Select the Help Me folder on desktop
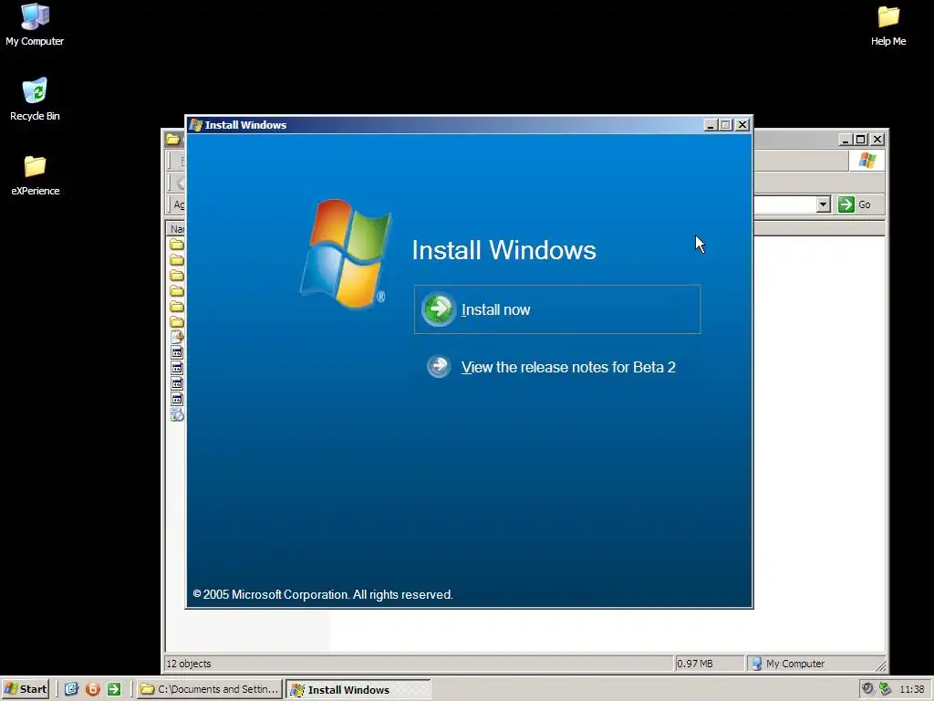 888,25
